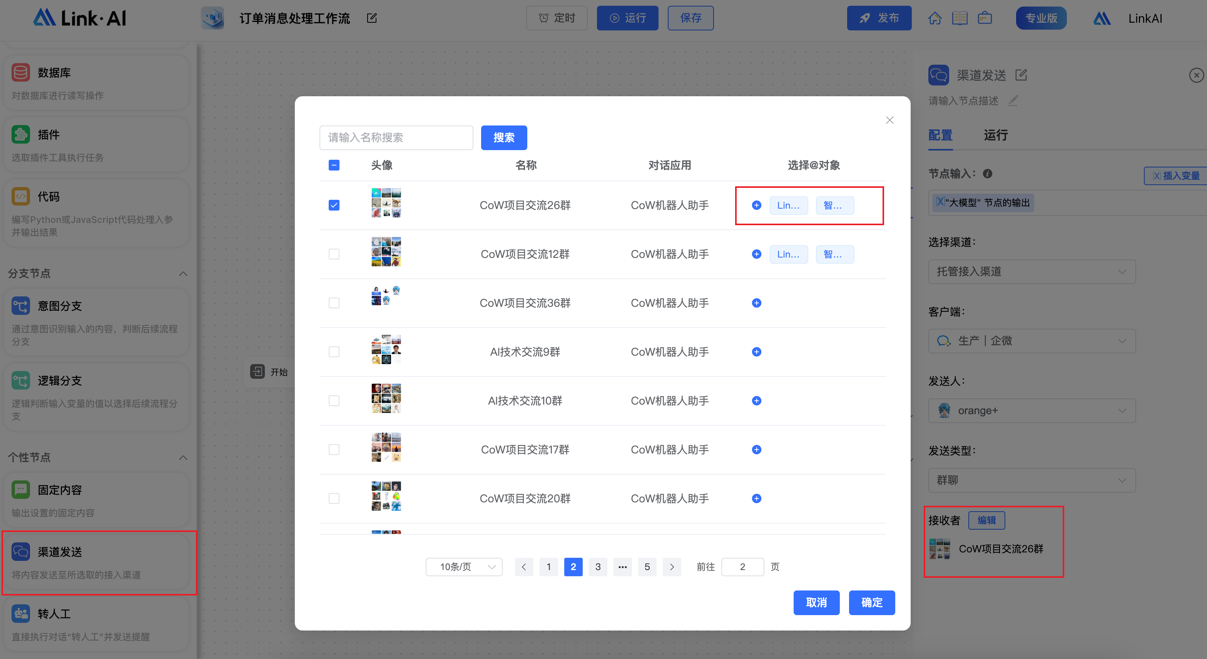Select the 代码 node icon
Image resolution: width=1207 pixels, height=659 pixels.
(x=21, y=196)
